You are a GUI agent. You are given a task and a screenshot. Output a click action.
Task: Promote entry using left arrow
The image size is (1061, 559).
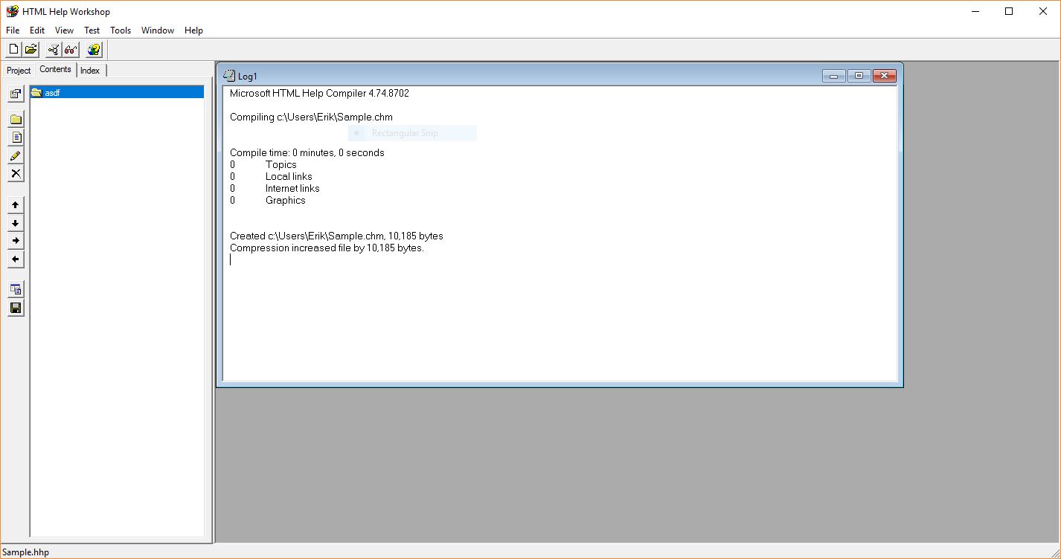(15, 258)
